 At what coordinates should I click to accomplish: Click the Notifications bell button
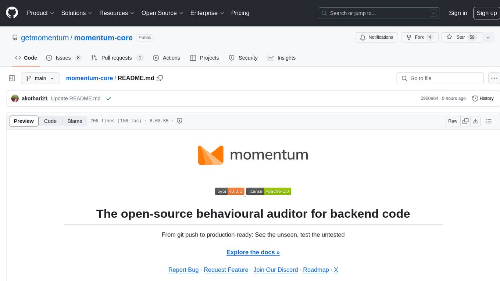[x=376, y=37]
